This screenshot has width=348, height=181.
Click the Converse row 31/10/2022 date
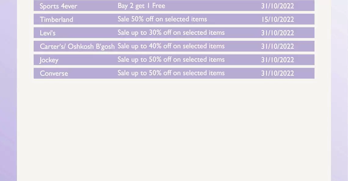coord(277,73)
